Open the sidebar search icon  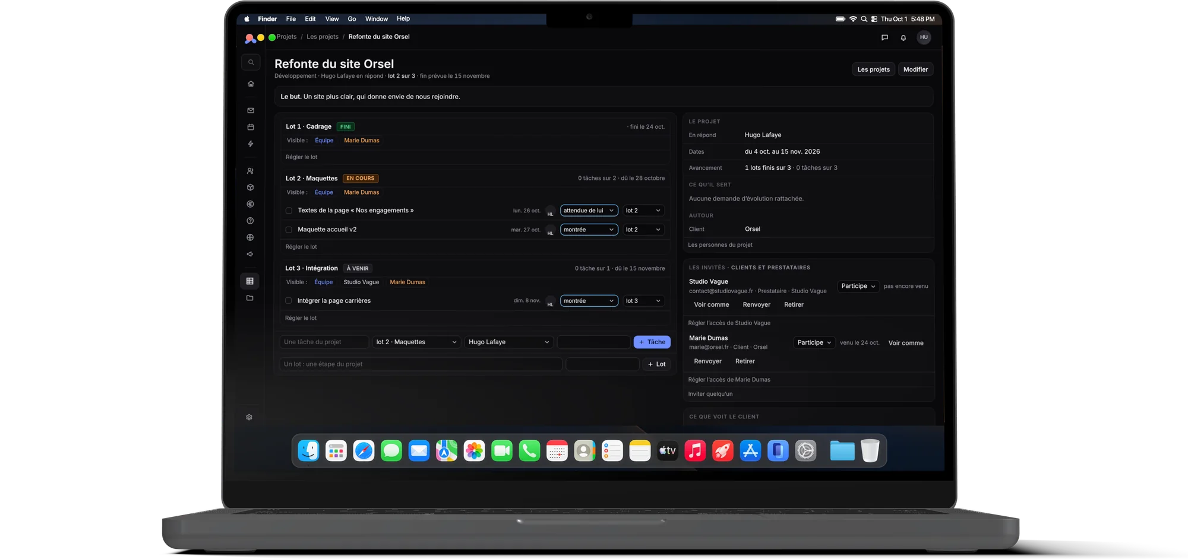pyautogui.click(x=251, y=62)
